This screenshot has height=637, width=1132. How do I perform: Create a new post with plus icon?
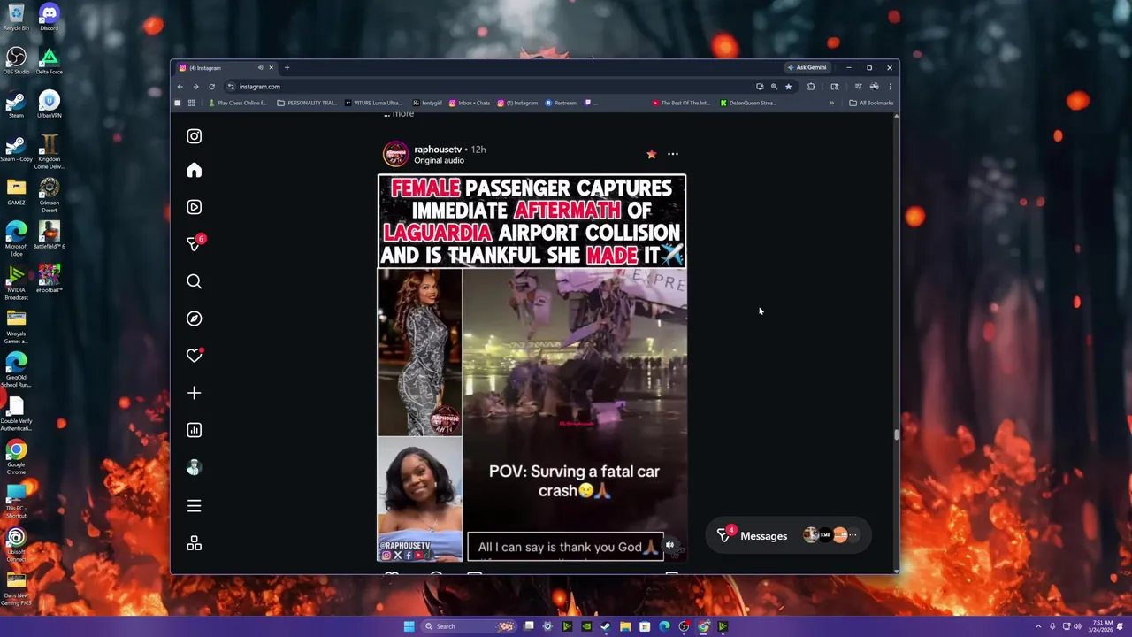[x=194, y=393]
